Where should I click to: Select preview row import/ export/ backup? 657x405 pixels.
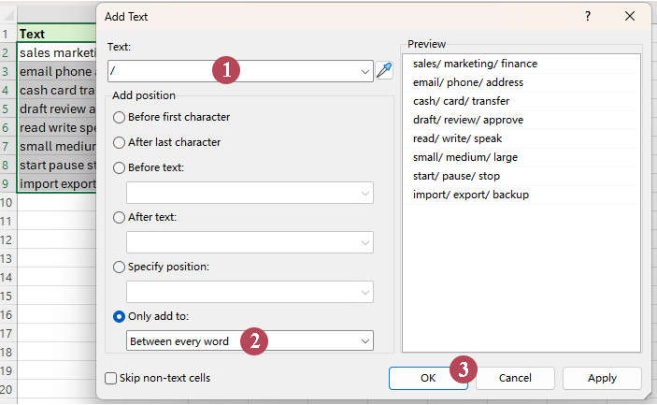521,195
